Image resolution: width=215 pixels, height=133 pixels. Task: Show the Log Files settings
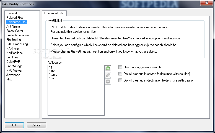point(12,57)
